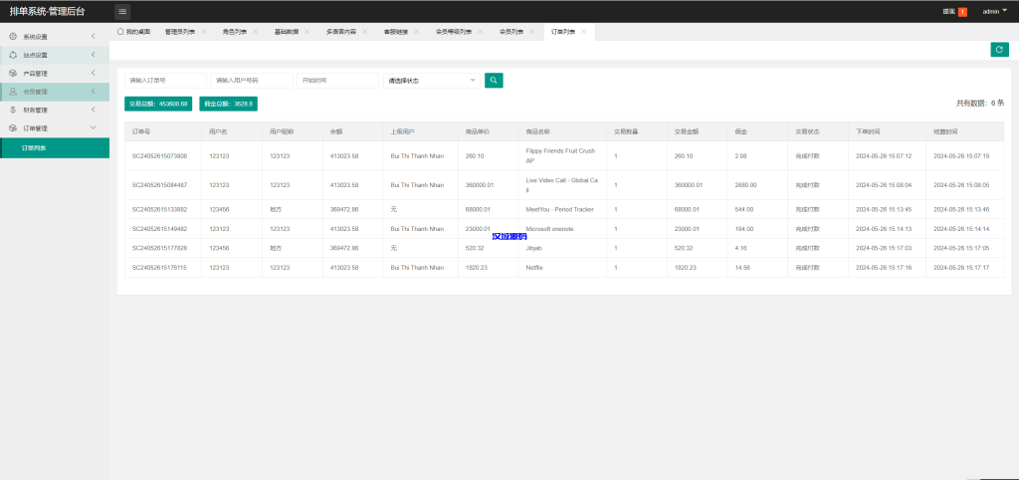
Task: Click the green search magnifier button
Action: point(494,80)
